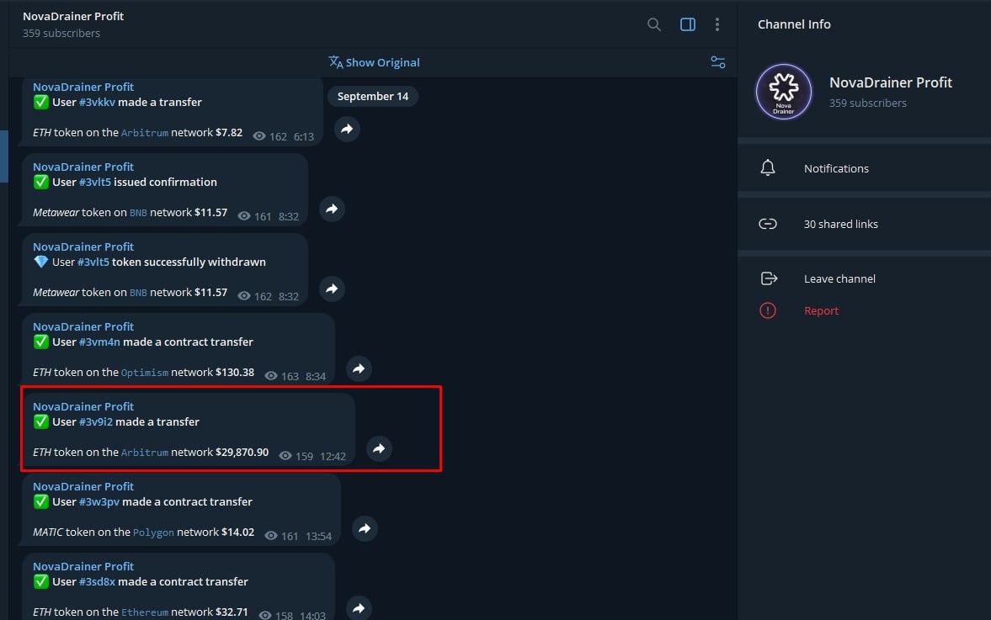This screenshot has width=991, height=620.
Task: Click Polygon code text in MATIC message
Action: point(153,533)
